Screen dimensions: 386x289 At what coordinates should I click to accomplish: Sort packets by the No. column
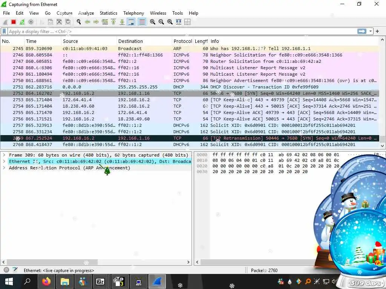12,41
